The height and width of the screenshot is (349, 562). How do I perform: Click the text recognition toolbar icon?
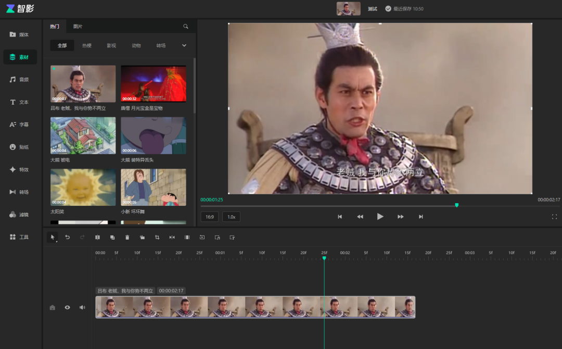(232, 237)
